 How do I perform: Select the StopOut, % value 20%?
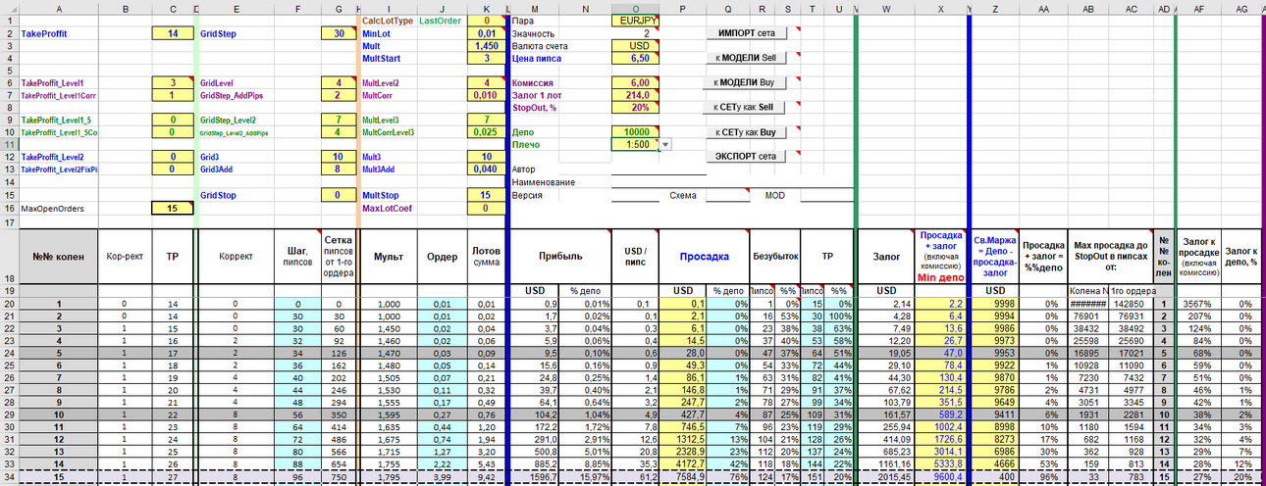click(635, 109)
